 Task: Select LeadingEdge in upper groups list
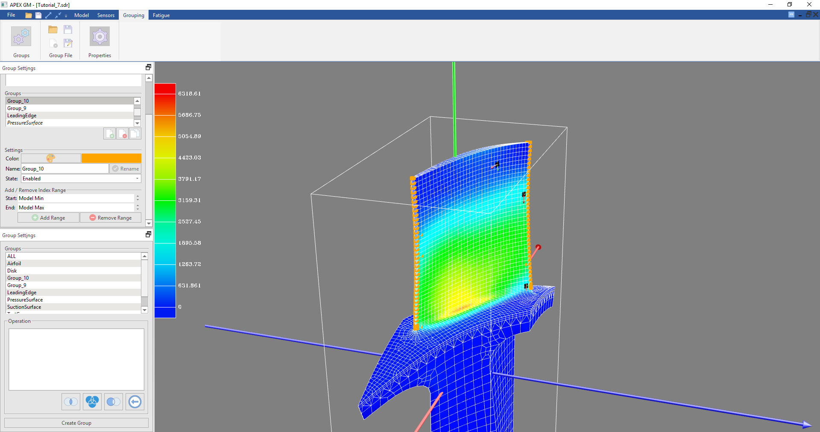click(70, 116)
